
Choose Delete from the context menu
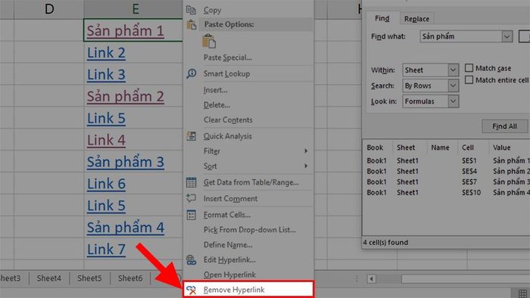(x=248, y=105)
